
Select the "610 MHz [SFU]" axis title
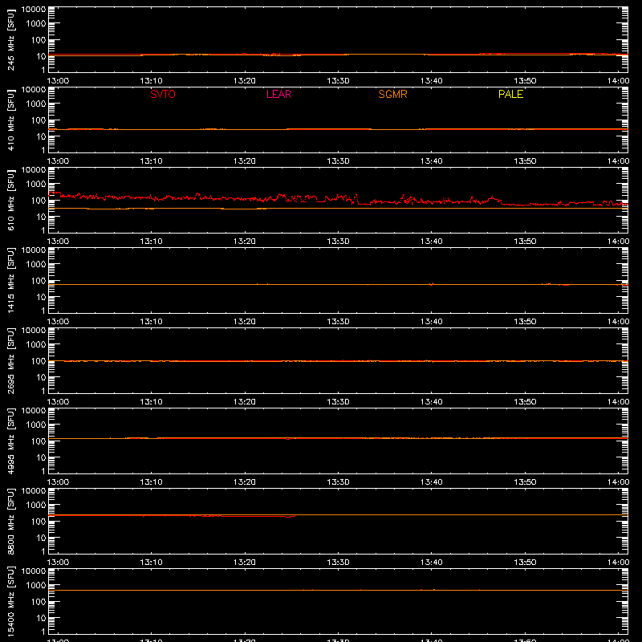tap(10, 200)
